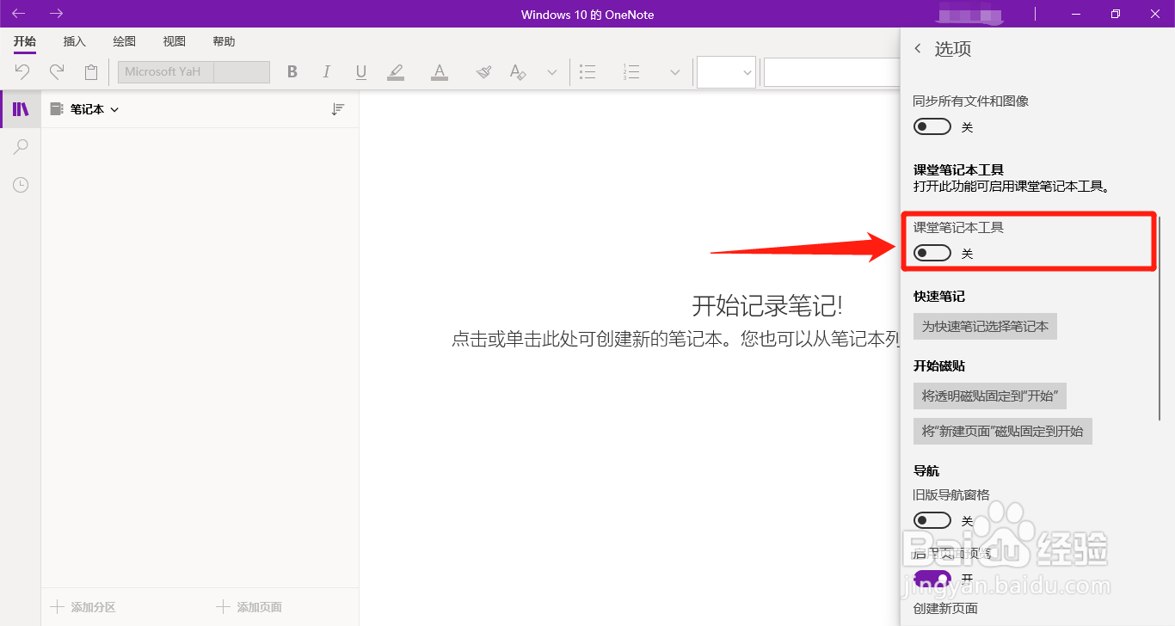Click 添加分区 at bottom
1175x626 pixels.
83,607
